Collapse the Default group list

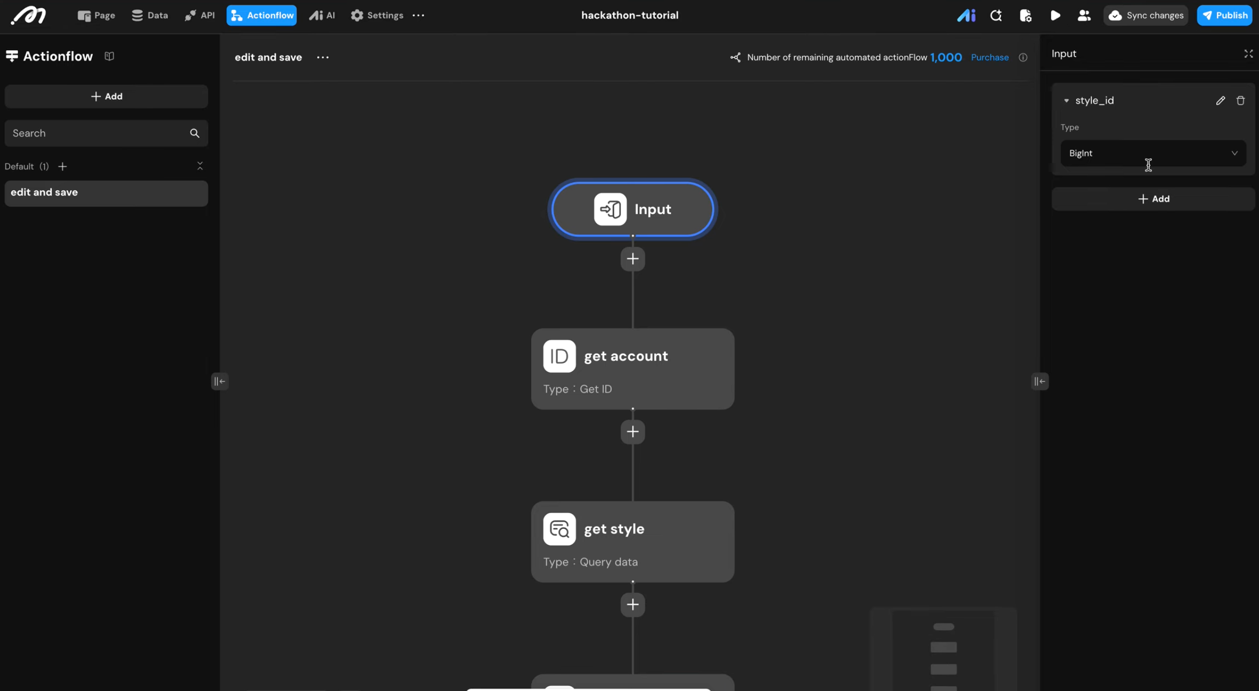click(200, 166)
